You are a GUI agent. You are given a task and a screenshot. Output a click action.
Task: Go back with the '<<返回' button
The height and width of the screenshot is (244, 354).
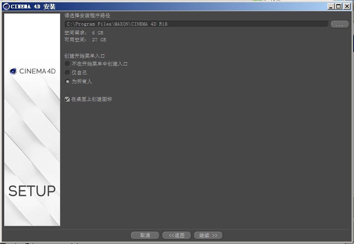click(177, 235)
